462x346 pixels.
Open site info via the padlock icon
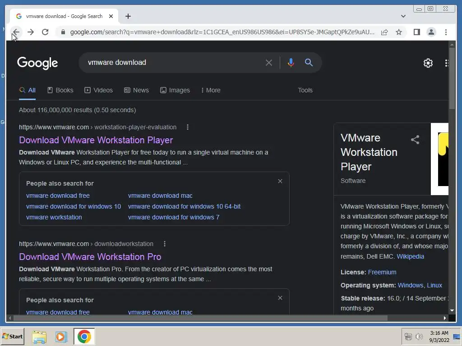tap(63, 32)
